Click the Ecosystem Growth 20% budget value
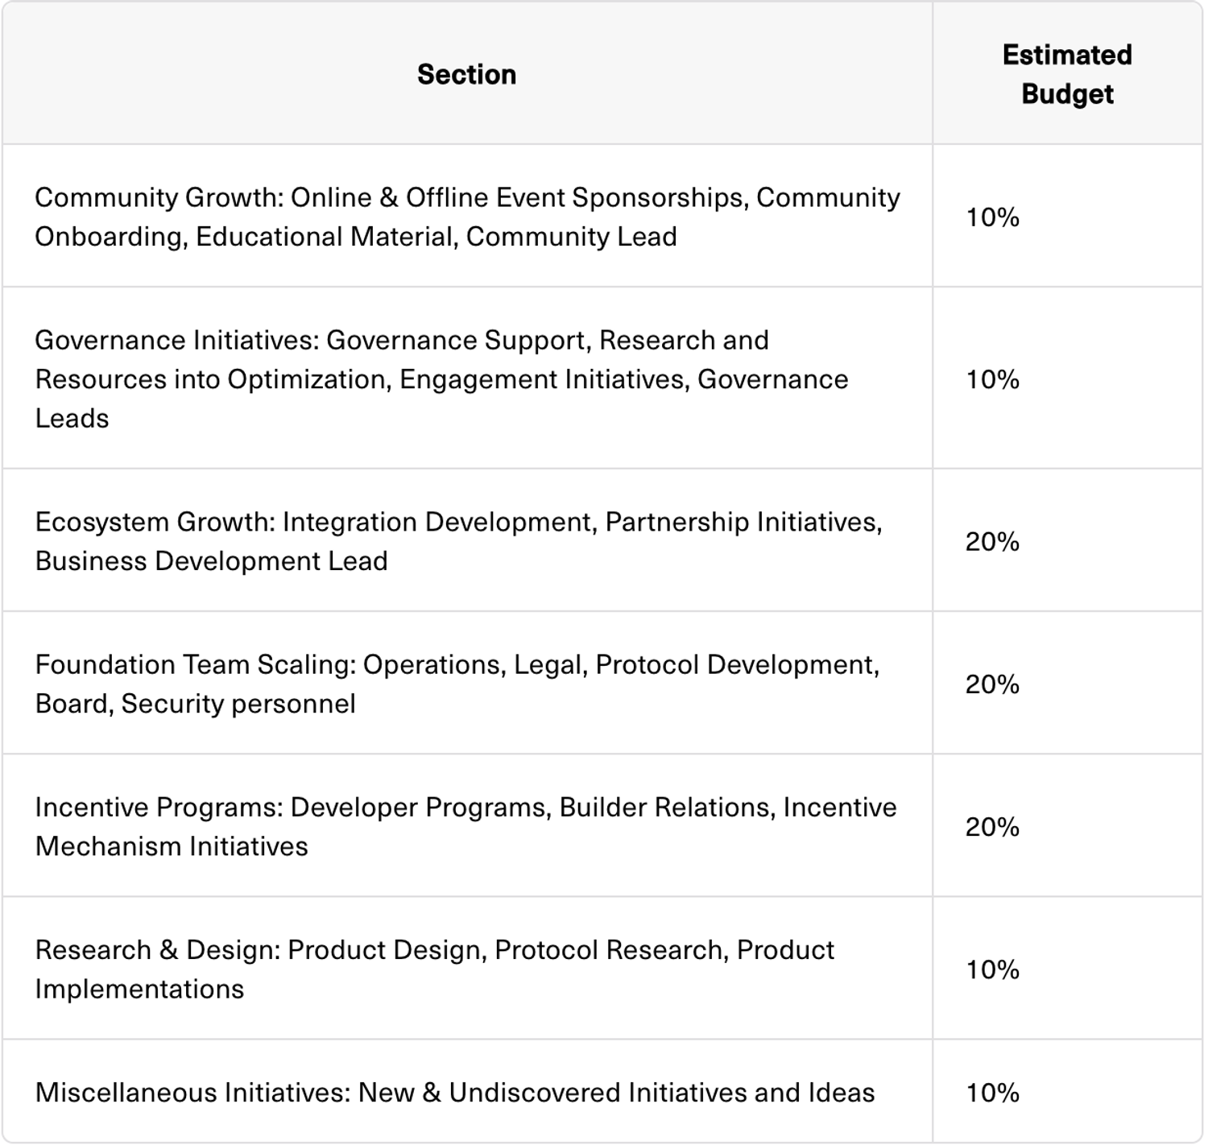 coord(992,542)
